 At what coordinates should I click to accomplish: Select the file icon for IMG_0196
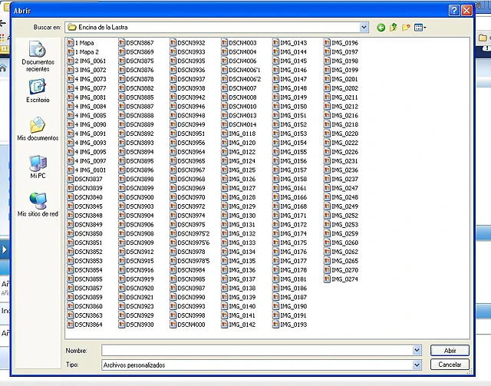pos(328,43)
